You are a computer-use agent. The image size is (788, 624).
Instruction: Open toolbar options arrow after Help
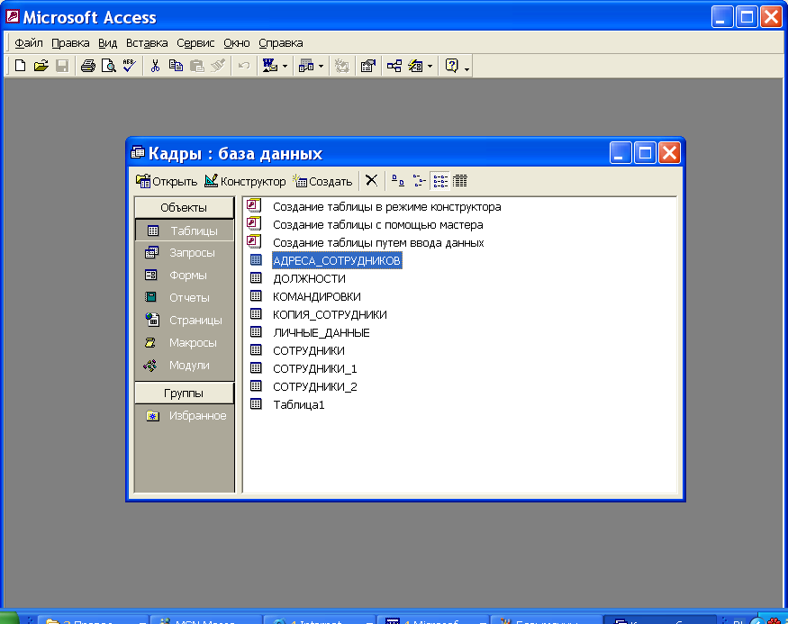point(466,68)
